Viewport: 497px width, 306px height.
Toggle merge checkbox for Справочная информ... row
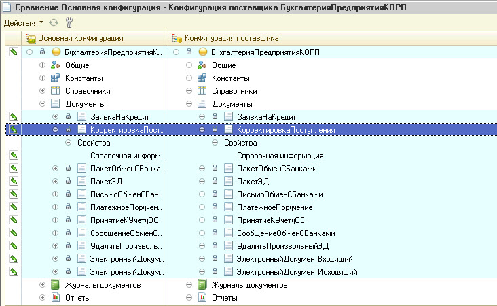[14, 155]
